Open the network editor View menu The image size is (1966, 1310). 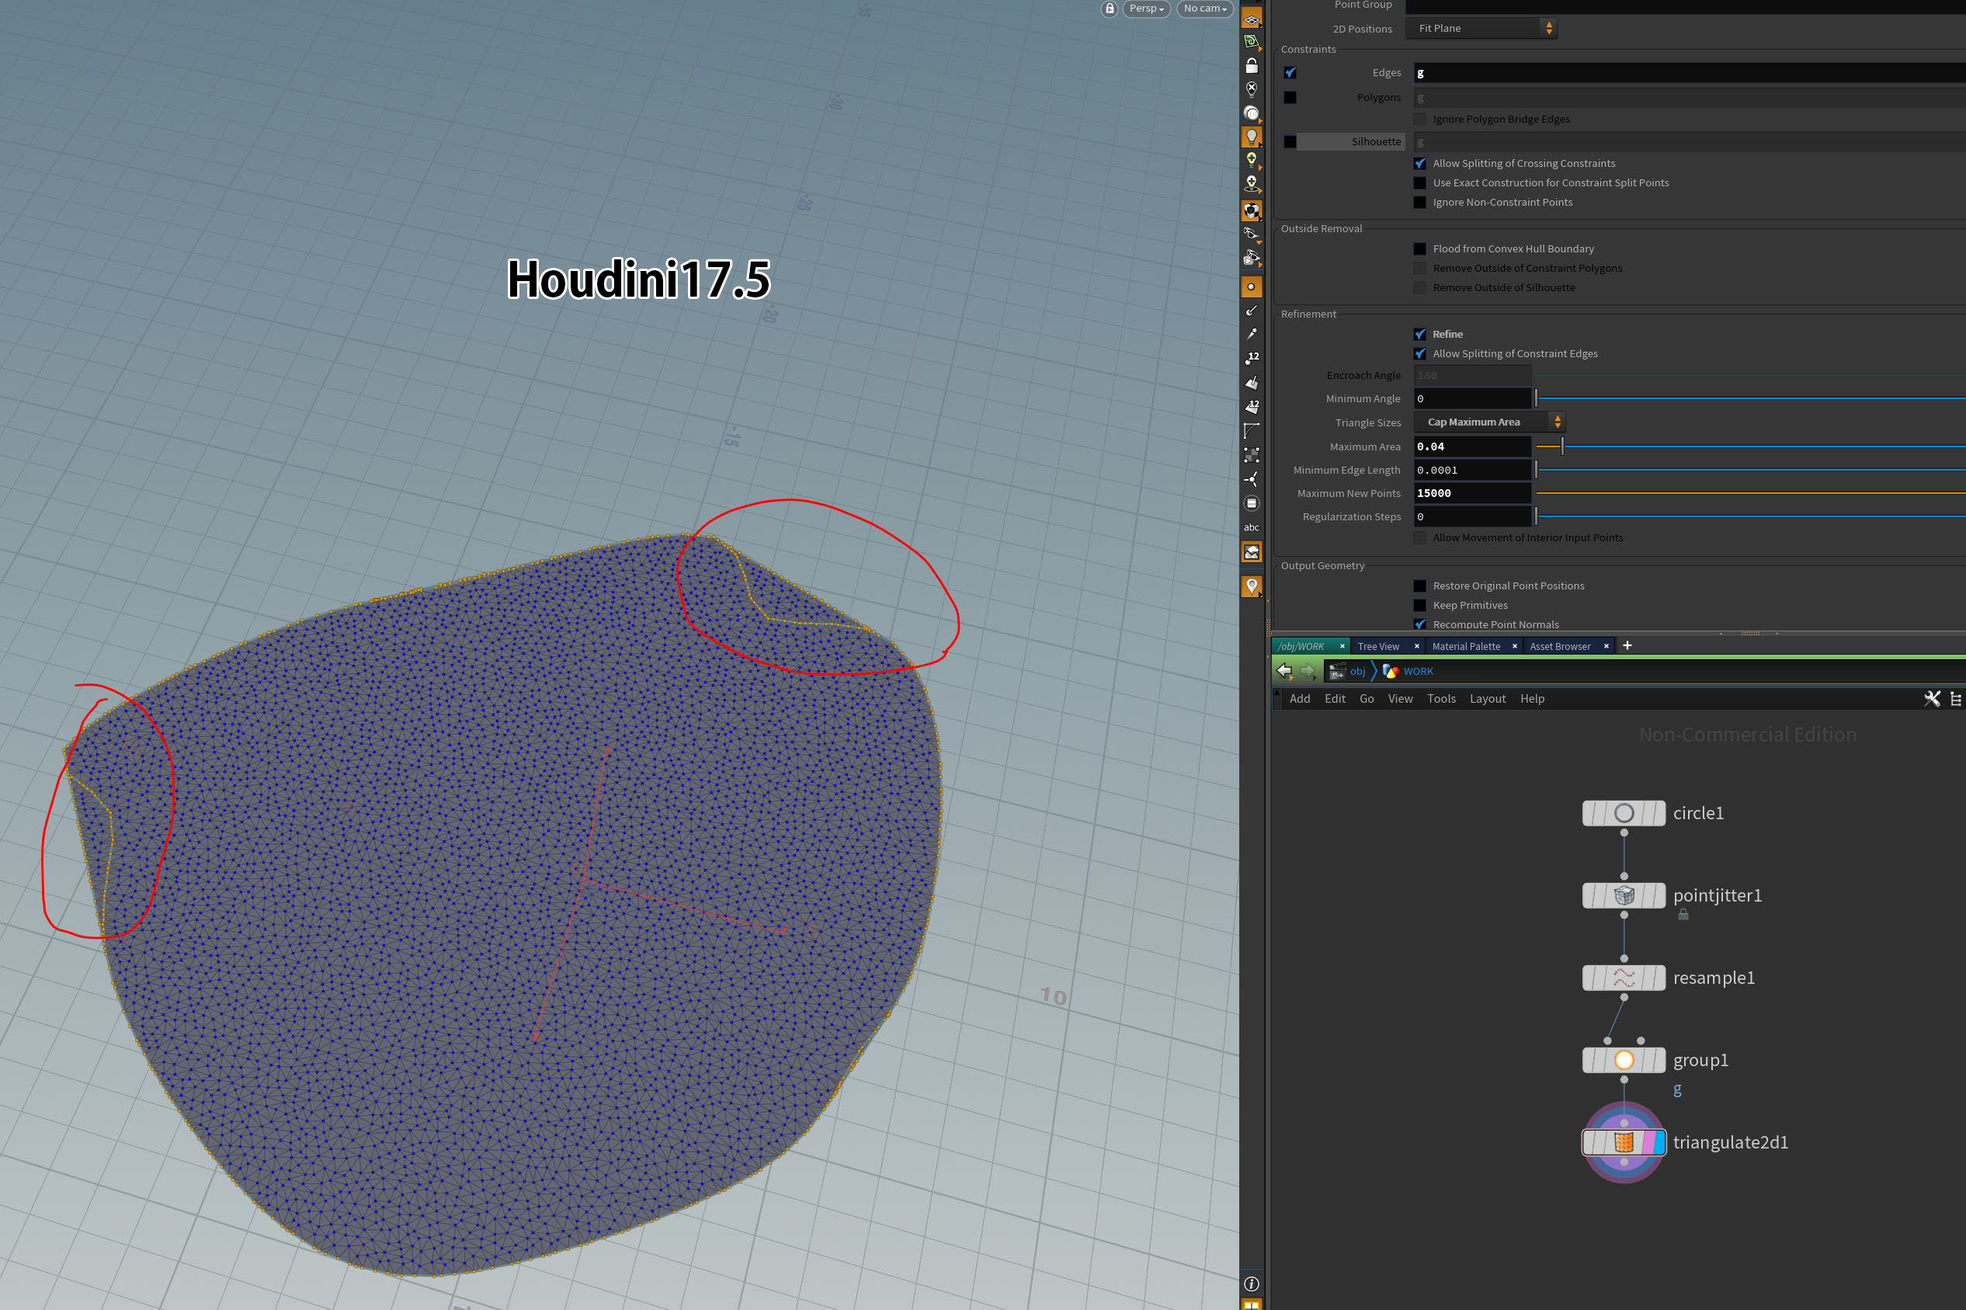coord(1401,698)
